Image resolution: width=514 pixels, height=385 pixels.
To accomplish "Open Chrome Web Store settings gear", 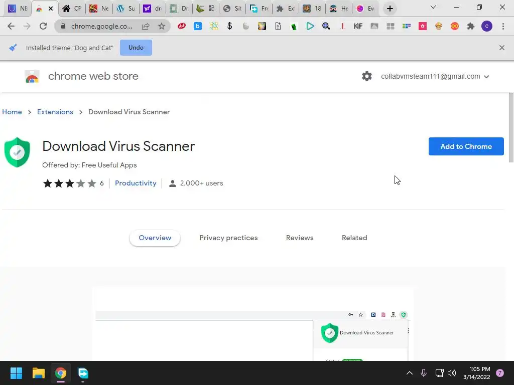I will point(367,76).
